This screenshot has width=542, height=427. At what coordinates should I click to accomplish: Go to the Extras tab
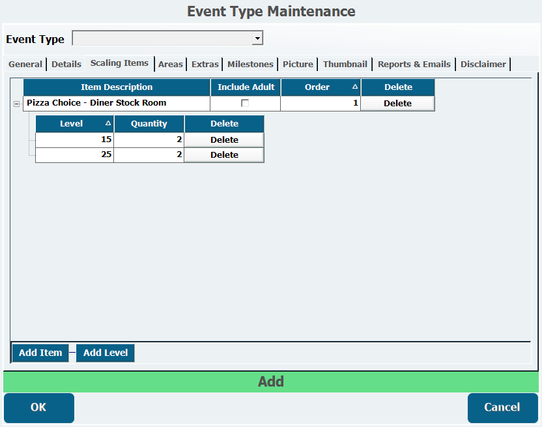tap(205, 64)
